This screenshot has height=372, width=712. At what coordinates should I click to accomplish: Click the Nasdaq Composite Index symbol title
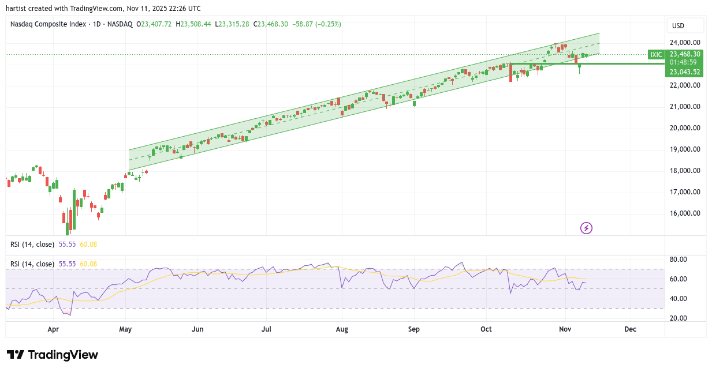tap(49, 24)
